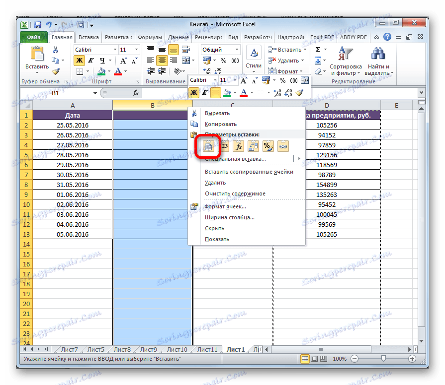Screen dimensions: 445x385
Task: Choose the Paste Values icon labeled 123
Action: point(224,146)
